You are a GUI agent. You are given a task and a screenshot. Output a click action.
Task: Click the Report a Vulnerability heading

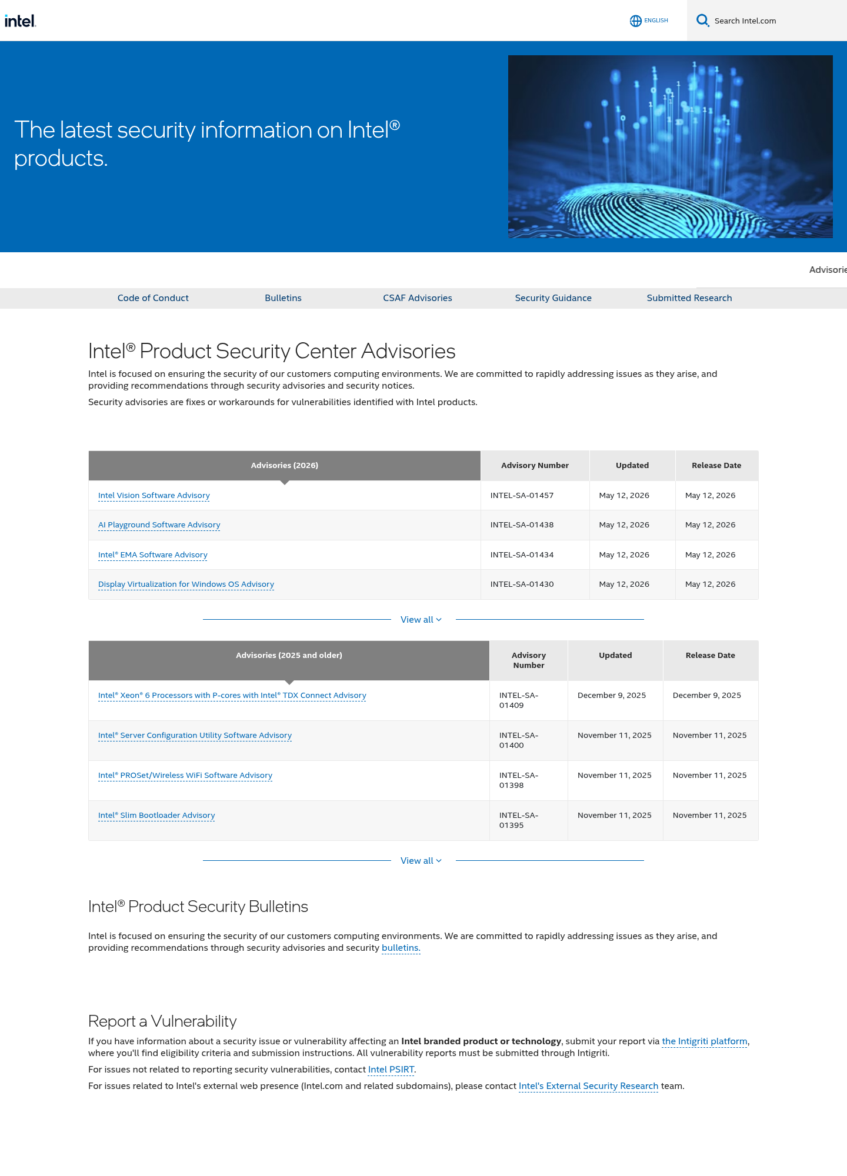pos(162,1021)
